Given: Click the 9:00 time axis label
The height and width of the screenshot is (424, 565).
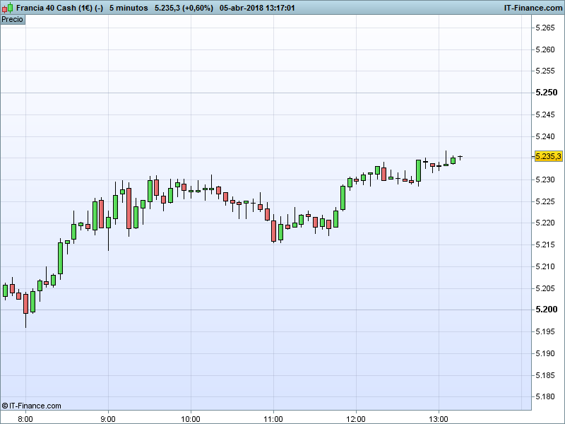Looking at the screenshot, I should point(108,419).
